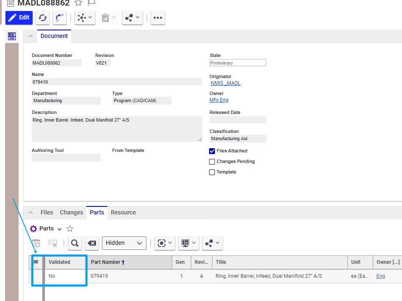Click the form view icon in left sidebar
The width and height of the screenshot is (402, 301).
(x=12, y=36)
